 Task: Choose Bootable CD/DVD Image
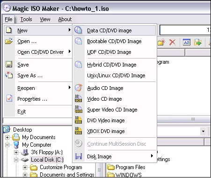(115, 41)
